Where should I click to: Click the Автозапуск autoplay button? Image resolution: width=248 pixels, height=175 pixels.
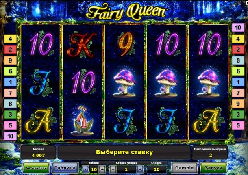pyautogui.click(x=36, y=168)
